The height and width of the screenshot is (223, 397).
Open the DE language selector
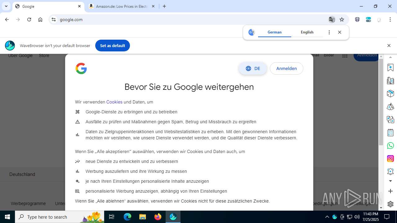253,68
